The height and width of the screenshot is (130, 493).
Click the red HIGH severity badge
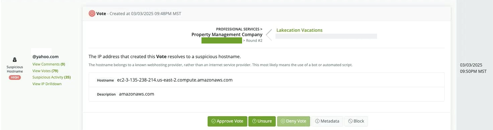point(15,77)
